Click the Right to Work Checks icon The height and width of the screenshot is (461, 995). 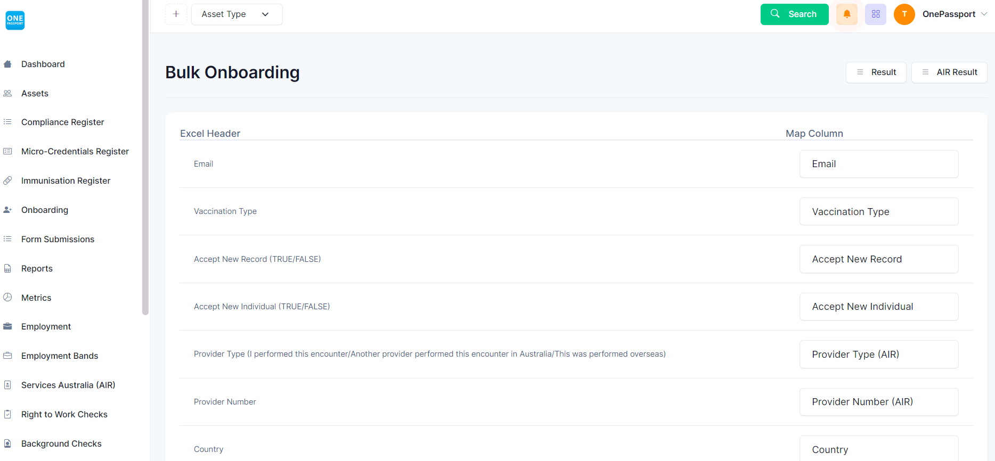point(7,414)
